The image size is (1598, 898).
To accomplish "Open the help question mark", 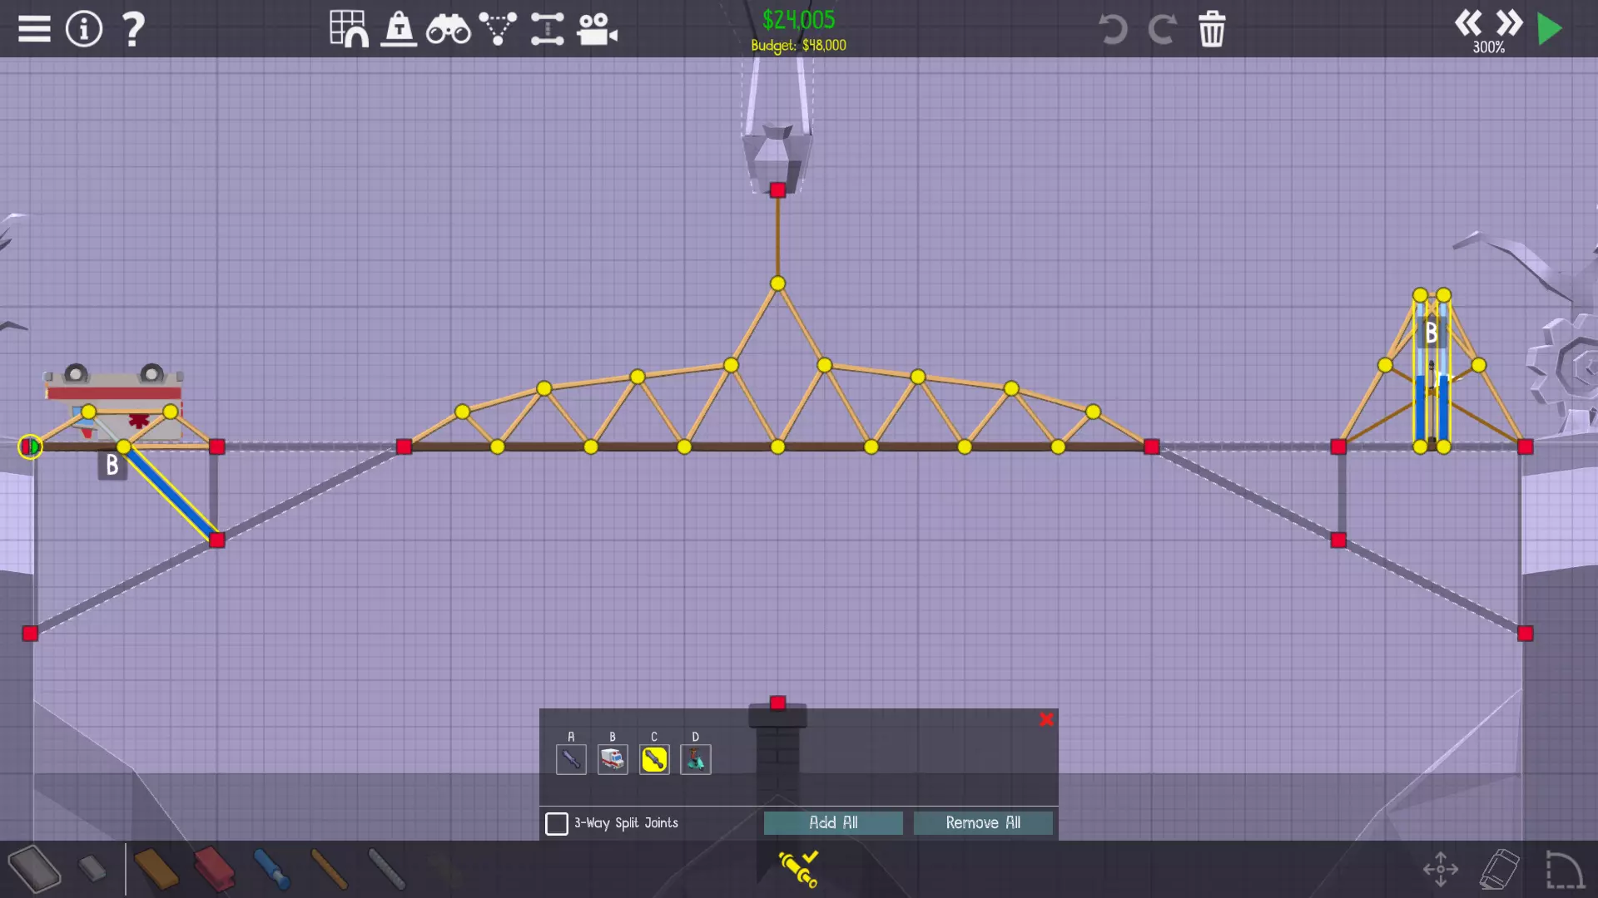I will 133,29.
